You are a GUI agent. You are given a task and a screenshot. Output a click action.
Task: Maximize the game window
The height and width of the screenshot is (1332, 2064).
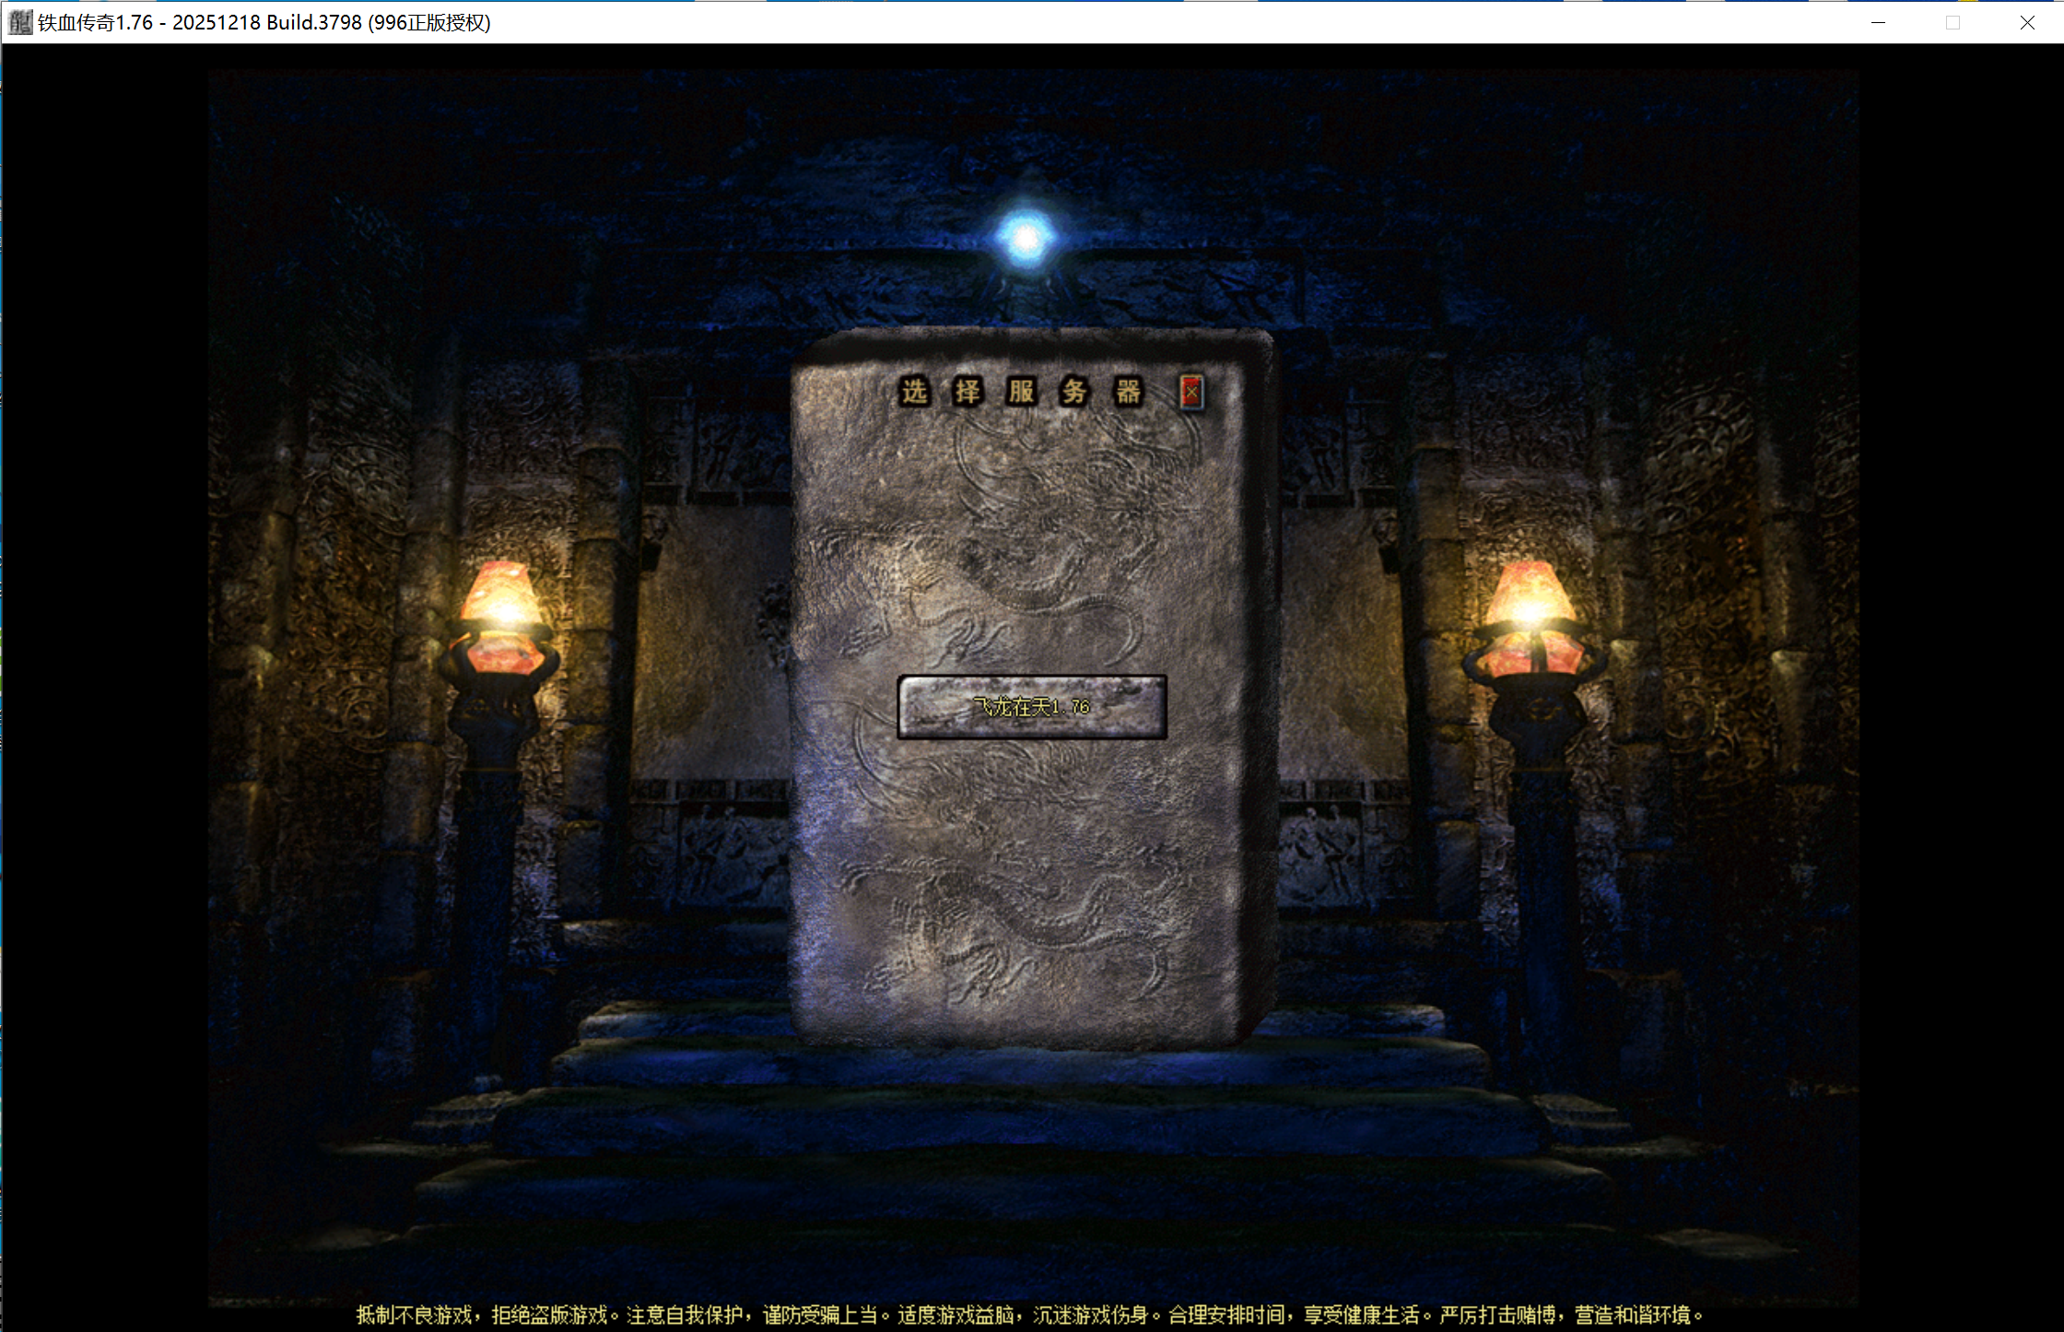pyautogui.click(x=1953, y=22)
